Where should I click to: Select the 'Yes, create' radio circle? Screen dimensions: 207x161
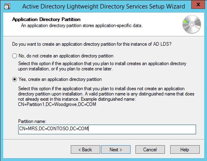click(x=15, y=79)
